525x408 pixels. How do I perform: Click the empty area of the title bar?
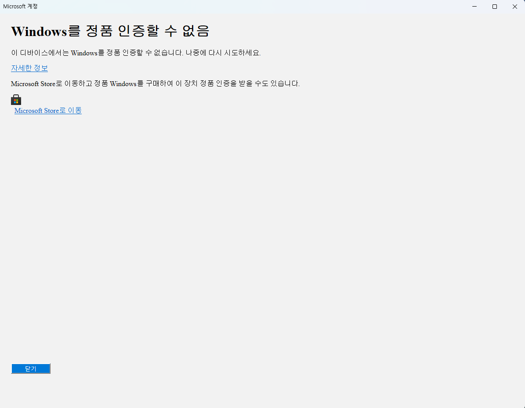(264, 7)
